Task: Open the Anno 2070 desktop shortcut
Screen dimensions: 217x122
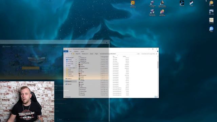Action: tap(211, 12)
